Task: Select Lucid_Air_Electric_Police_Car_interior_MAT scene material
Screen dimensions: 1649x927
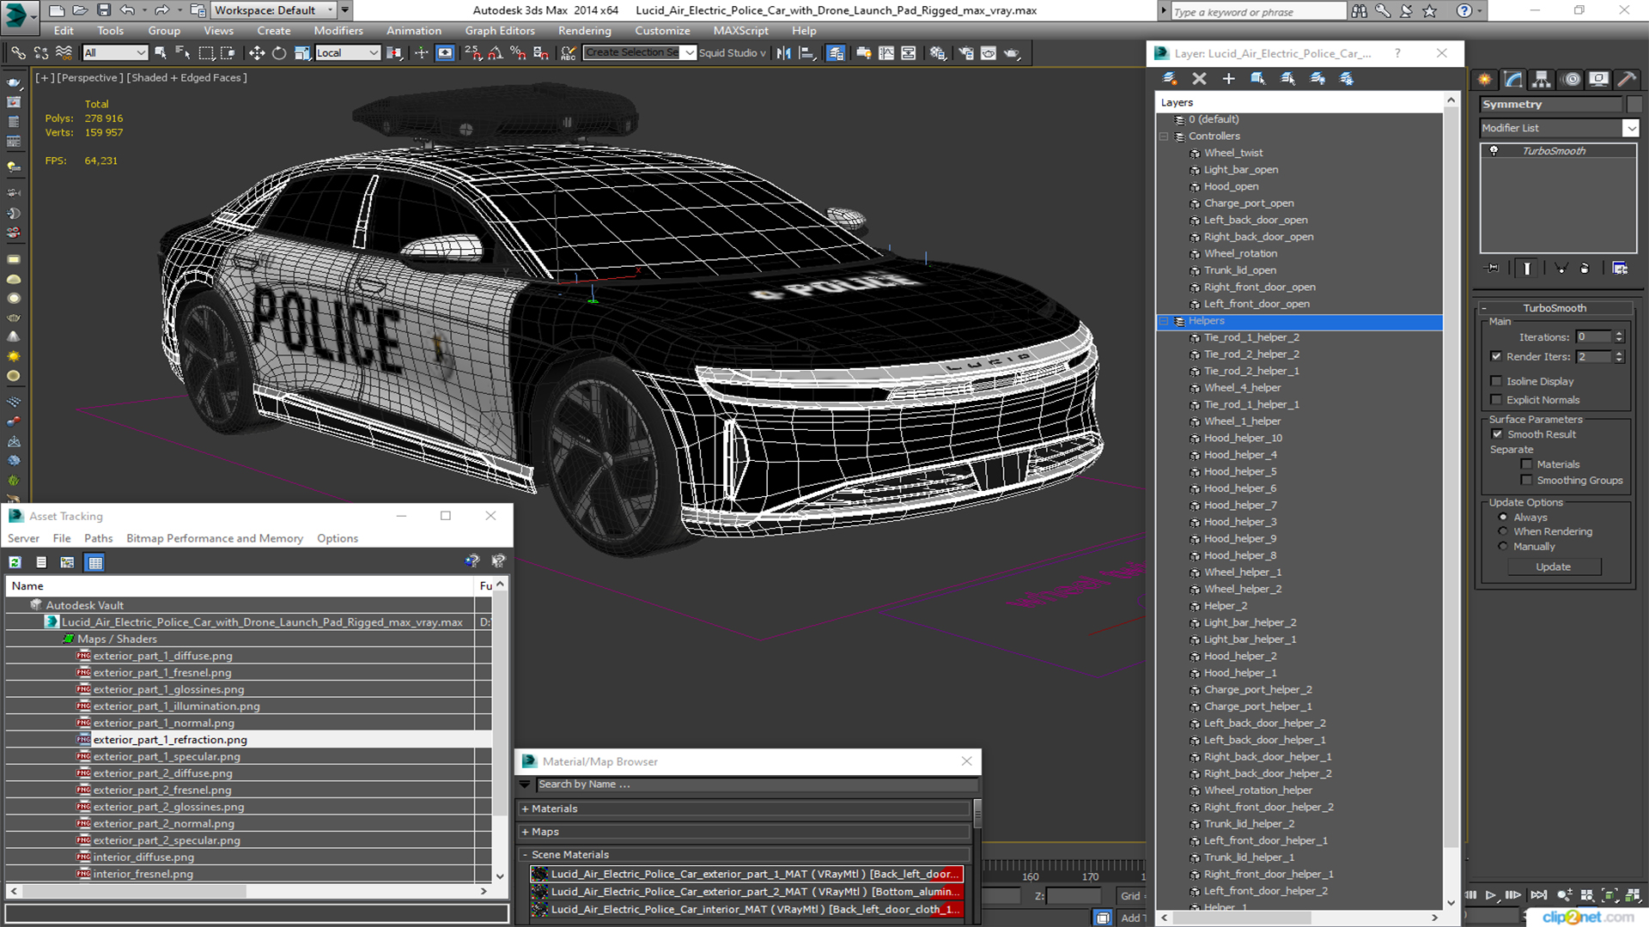Action: click(746, 909)
